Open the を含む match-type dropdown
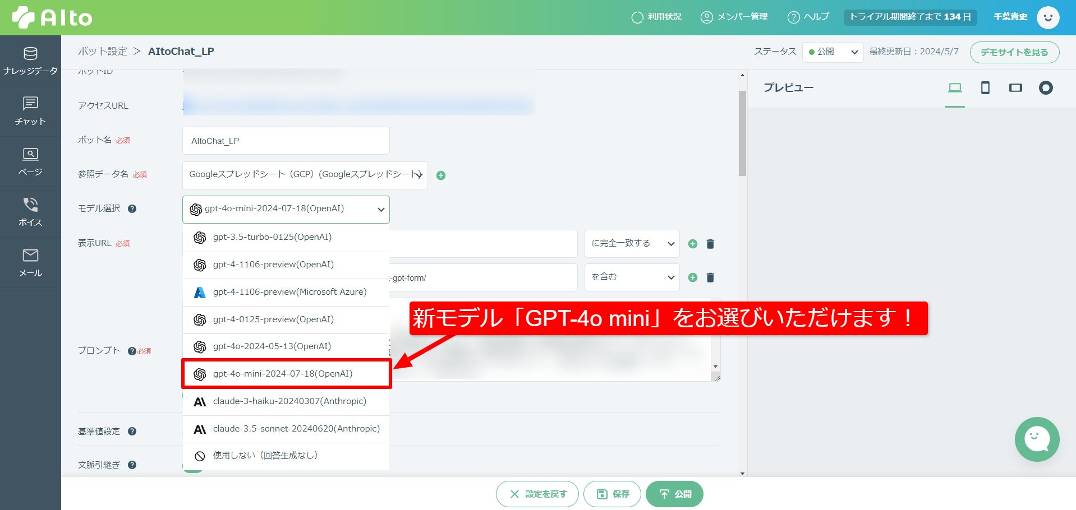This screenshot has width=1076, height=510. (632, 277)
